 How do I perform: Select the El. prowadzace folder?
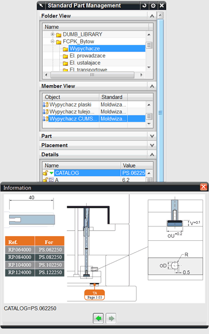(87, 56)
